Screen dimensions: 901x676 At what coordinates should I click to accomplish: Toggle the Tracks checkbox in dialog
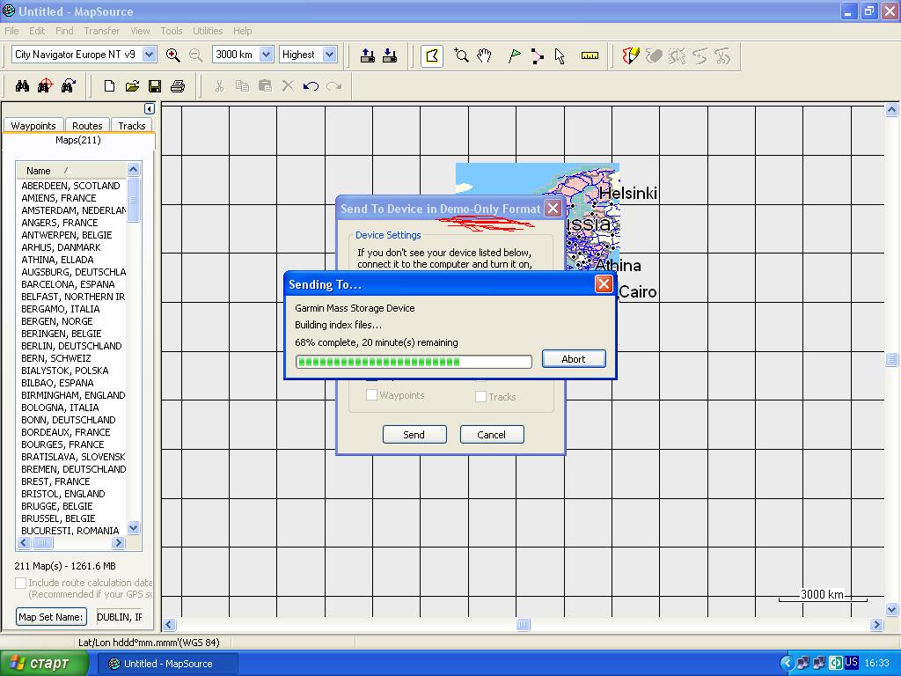coord(480,396)
